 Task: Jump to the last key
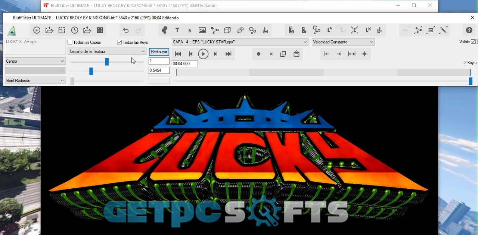pyautogui.click(x=229, y=54)
